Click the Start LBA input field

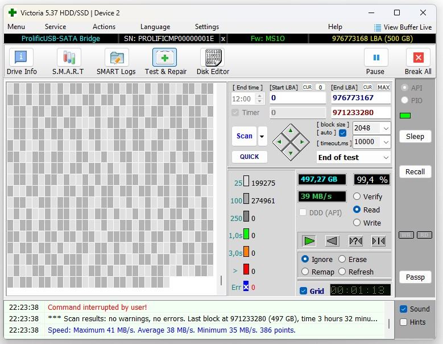click(x=297, y=98)
